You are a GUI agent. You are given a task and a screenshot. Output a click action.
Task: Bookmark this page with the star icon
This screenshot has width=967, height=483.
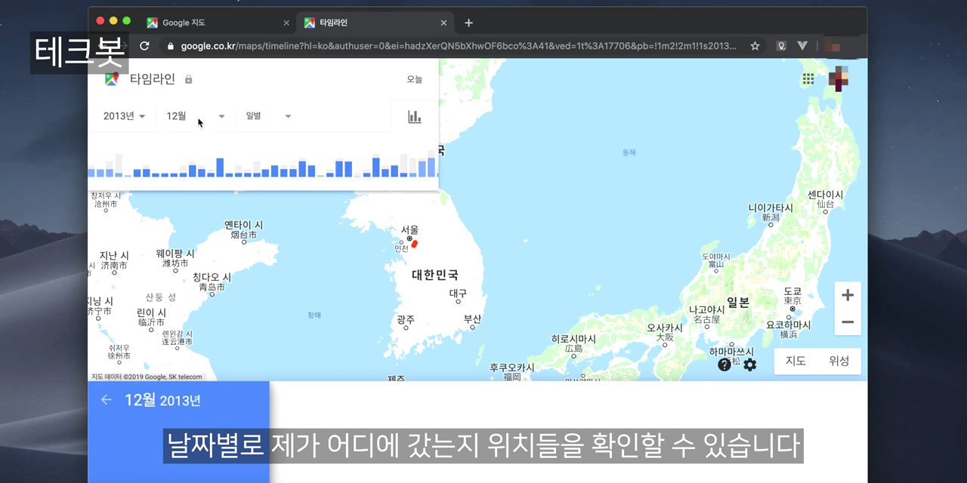755,46
